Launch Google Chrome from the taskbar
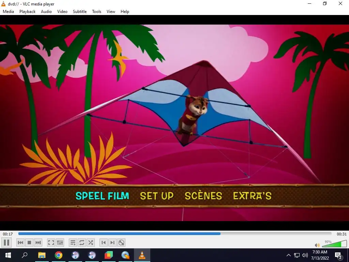This screenshot has width=349, height=262. pyautogui.click(x=59, y=255)
